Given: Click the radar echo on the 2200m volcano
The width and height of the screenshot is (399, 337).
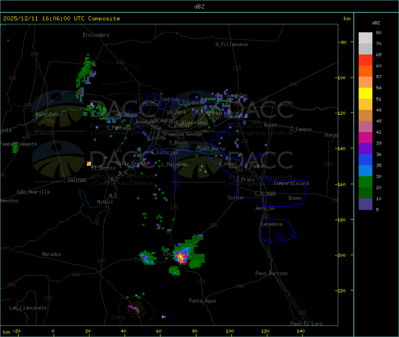Looking at the screenshot, I should point(134,308).
